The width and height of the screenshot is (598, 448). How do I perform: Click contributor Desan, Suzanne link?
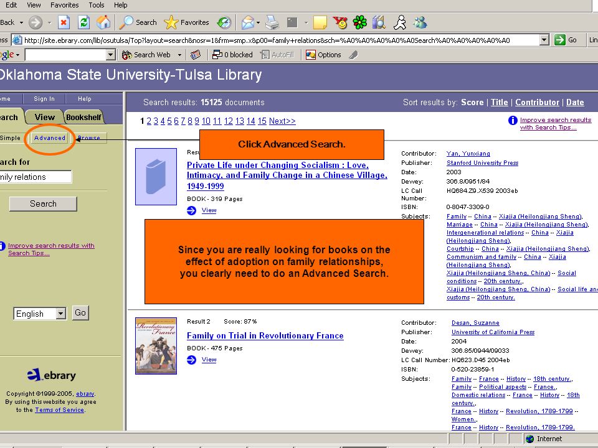pyautogui.click(x=475, y=323)
